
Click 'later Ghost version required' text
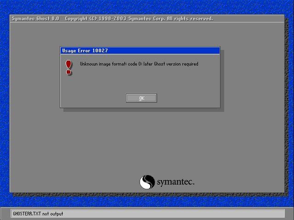click(171, 64)
